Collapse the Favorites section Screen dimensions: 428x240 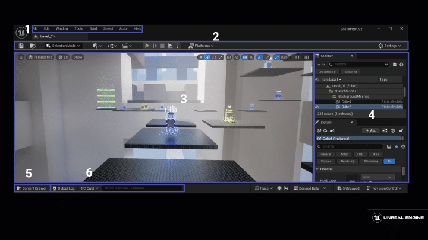[x=317, y=169]
